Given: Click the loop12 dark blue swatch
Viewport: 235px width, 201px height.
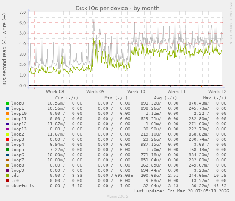Looking at the screenshot, I should [x=7, y=124].
